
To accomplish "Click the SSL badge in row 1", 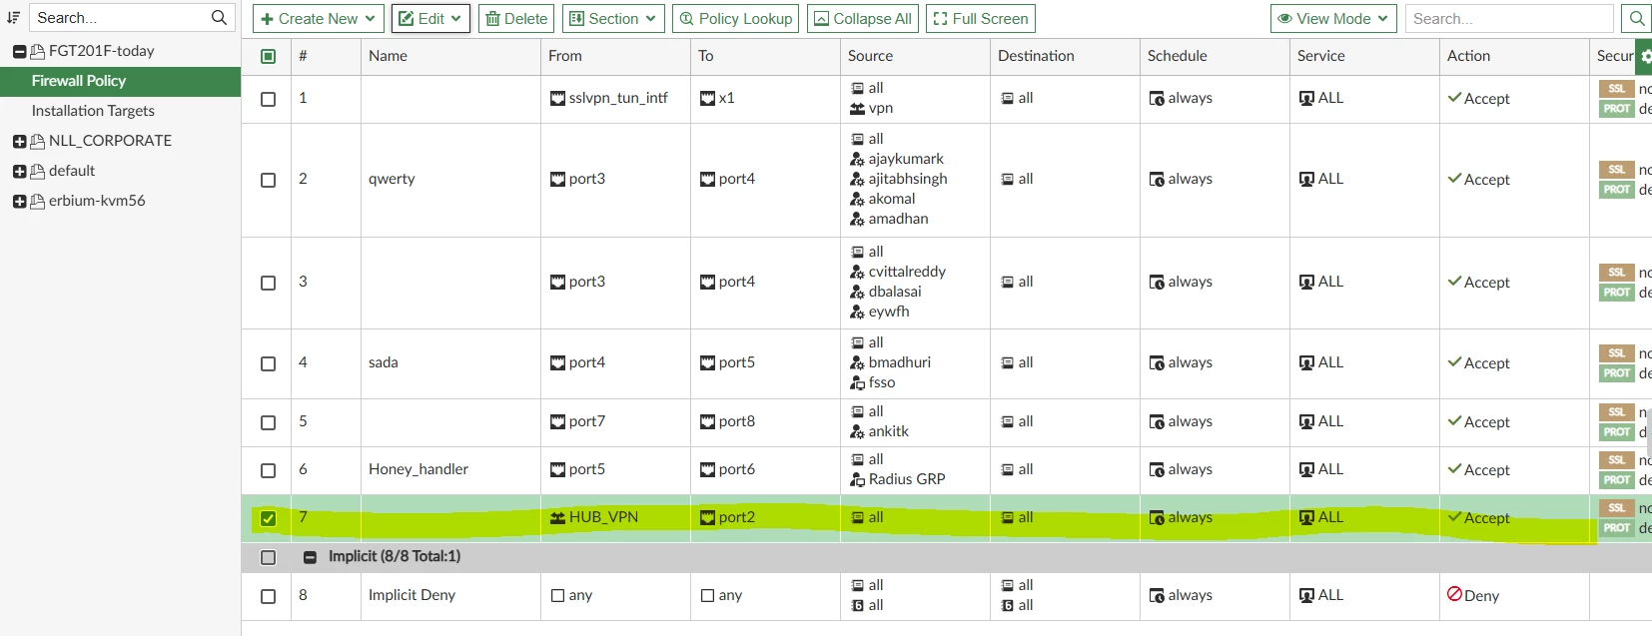I will [x=1616, y=89].
